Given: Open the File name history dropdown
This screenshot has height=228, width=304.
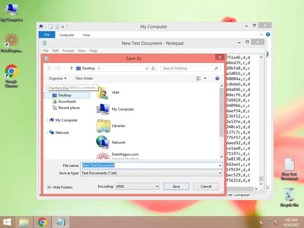Looking at the screenshot, I should click(220, 166).
